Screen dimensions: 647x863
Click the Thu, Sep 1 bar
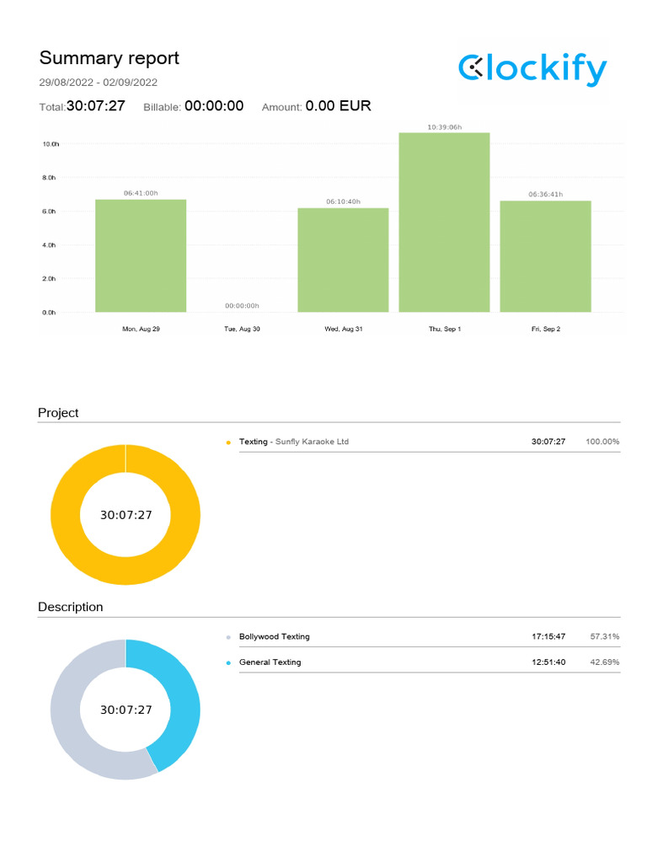click(445, 222)
